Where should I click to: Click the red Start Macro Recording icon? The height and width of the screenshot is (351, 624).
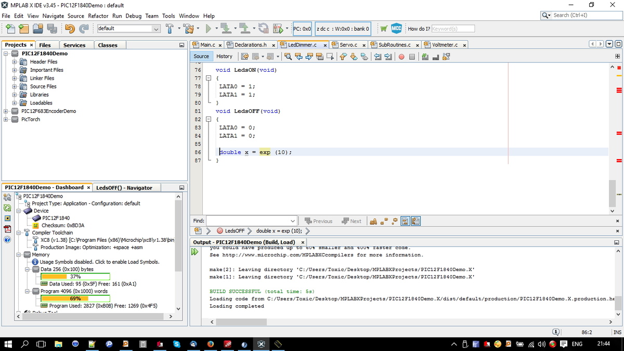tap(402, 56)
